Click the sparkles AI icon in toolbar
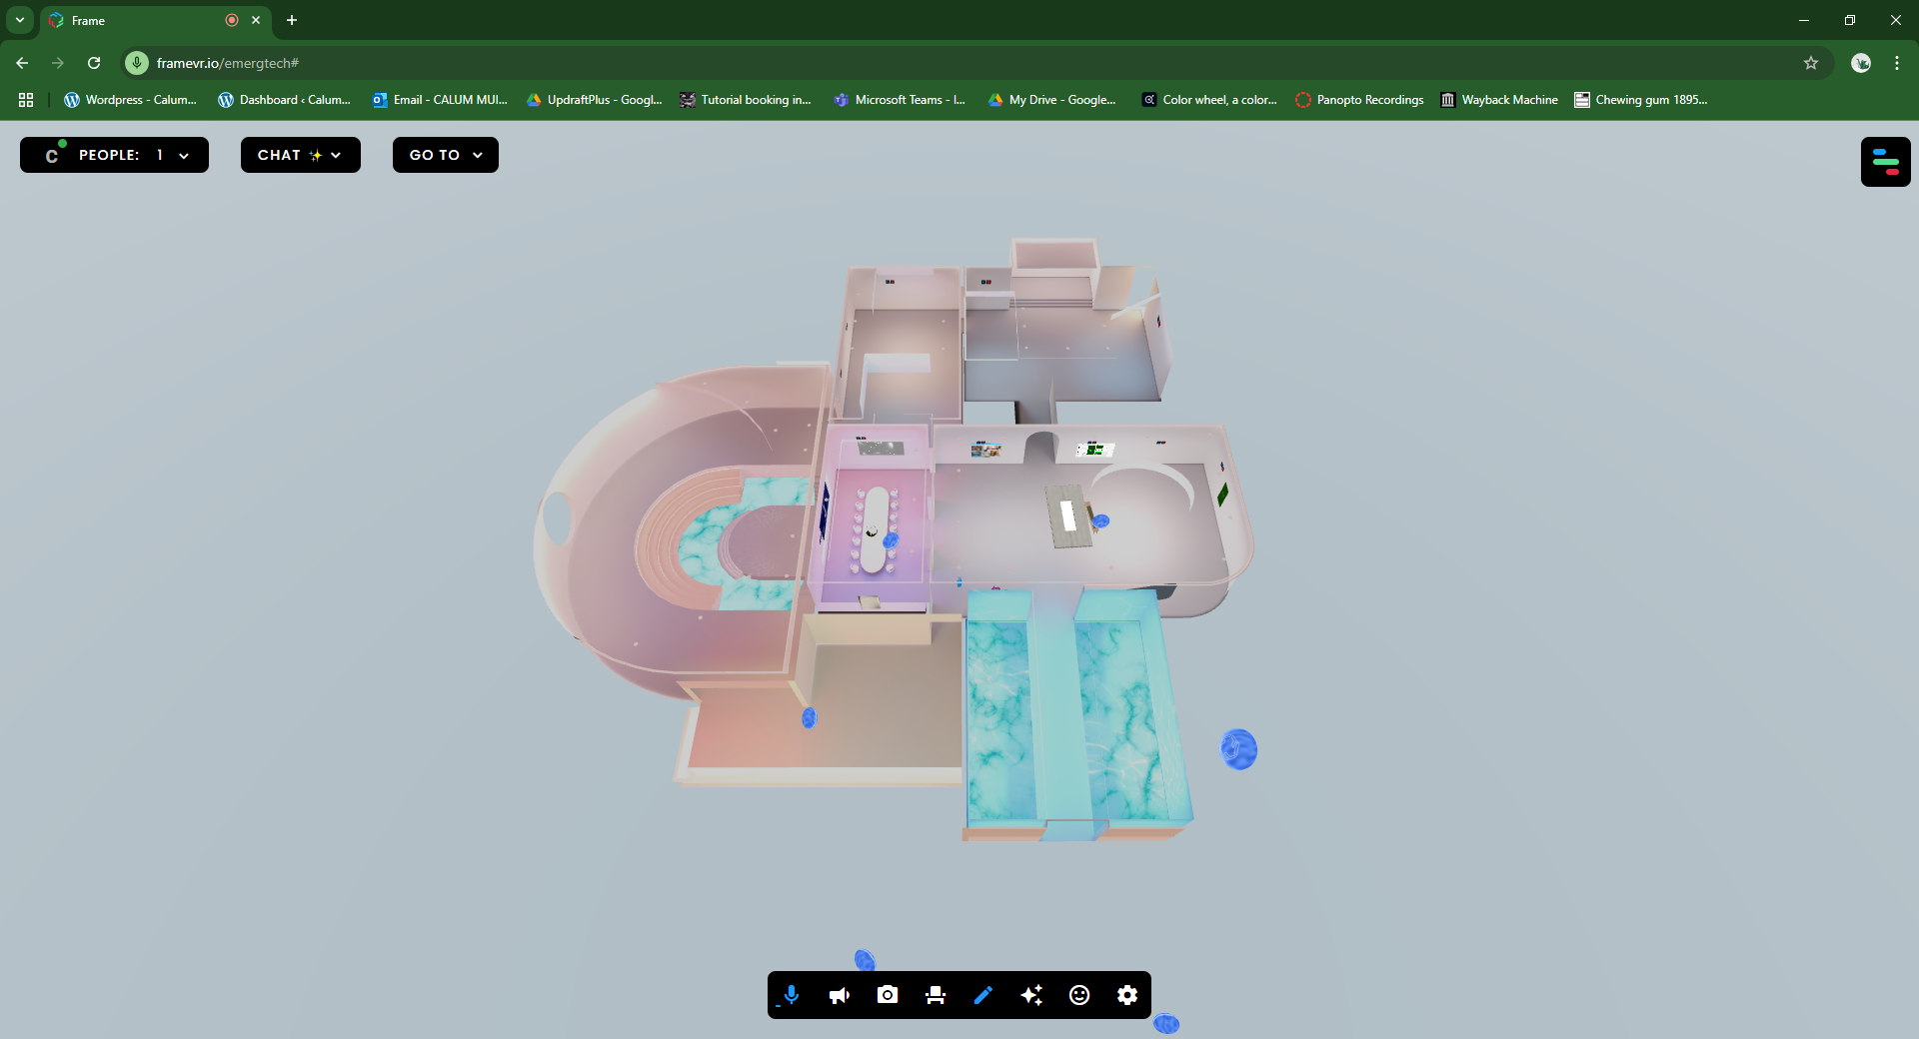1919x1039 pixels. (x=1031, y=995)
